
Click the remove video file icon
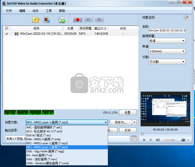(47, 20)
